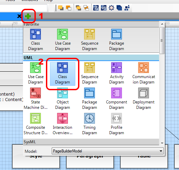This screenshot has height=170, width=179.
Task: Click the empty toolbar text field
Action: coord(23,8)
